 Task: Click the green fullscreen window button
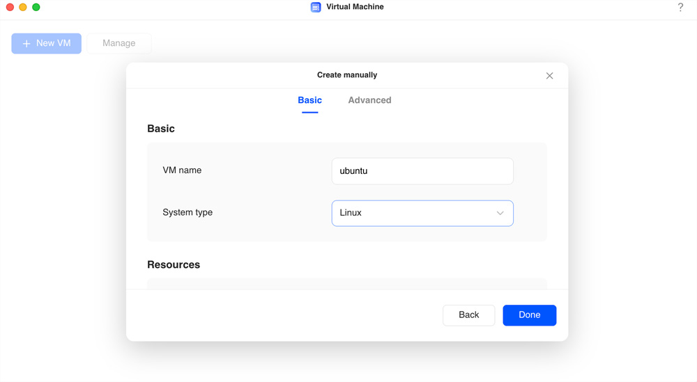pos(36,7)
